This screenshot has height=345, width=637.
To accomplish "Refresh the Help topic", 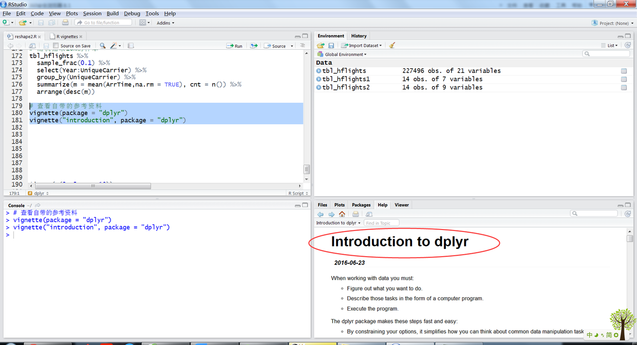I will (628, 214).
